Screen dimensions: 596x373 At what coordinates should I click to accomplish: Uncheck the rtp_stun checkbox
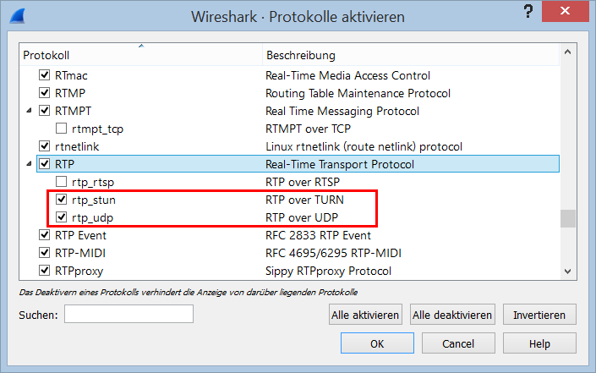click(61, 200)
